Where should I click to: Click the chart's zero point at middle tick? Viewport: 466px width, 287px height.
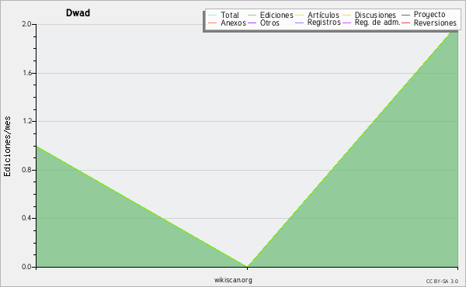(x=247, y=267)
